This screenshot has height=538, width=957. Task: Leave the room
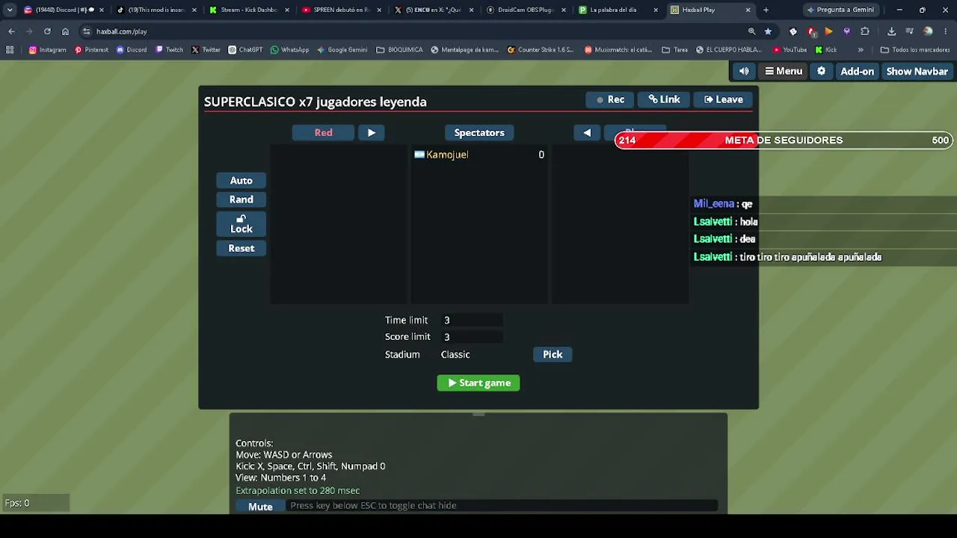click(723, 99)
